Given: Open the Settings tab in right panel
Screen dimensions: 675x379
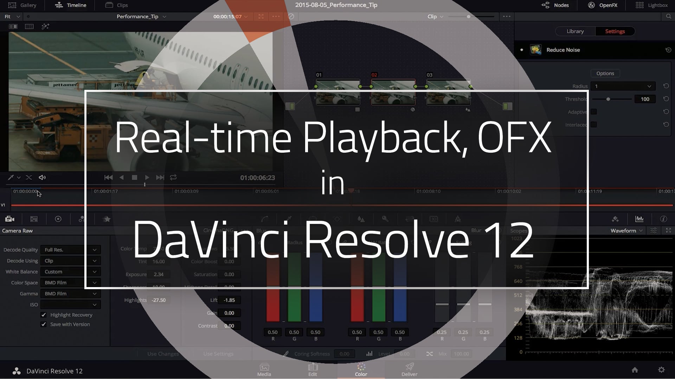Looking at the screenshot, I should [615, 31].
